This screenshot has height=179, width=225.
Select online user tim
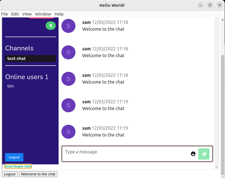click(11, 86)
